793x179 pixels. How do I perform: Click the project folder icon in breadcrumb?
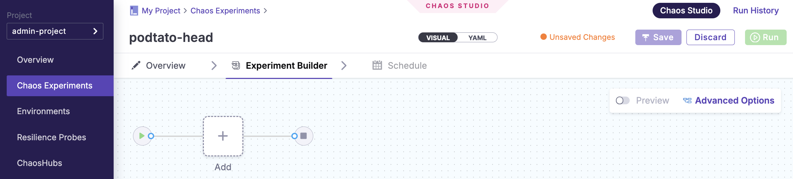(x=134, y=11)
